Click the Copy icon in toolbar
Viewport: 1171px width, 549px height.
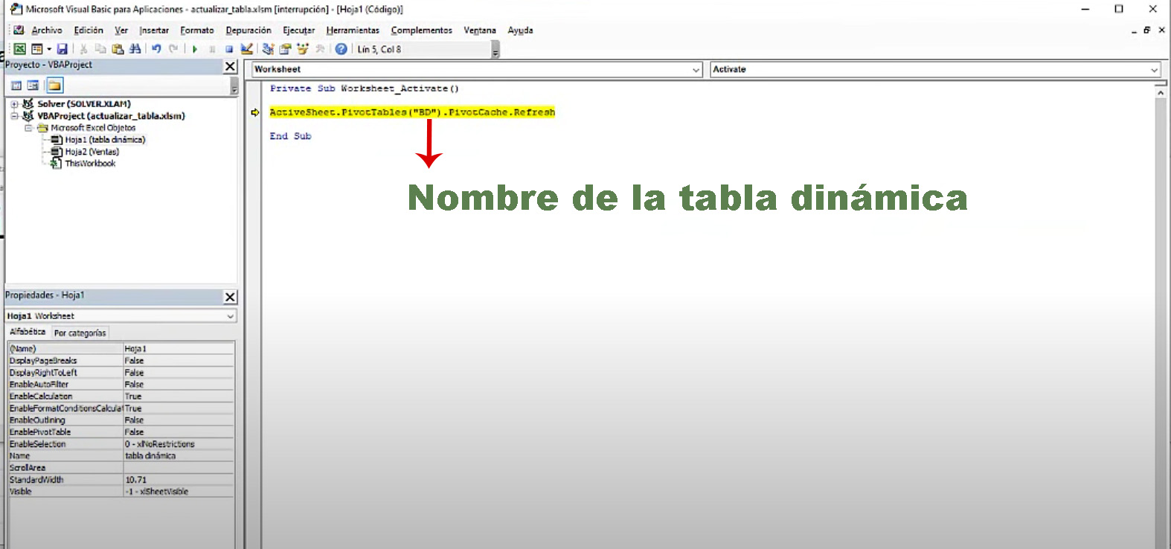click(100, 49)
